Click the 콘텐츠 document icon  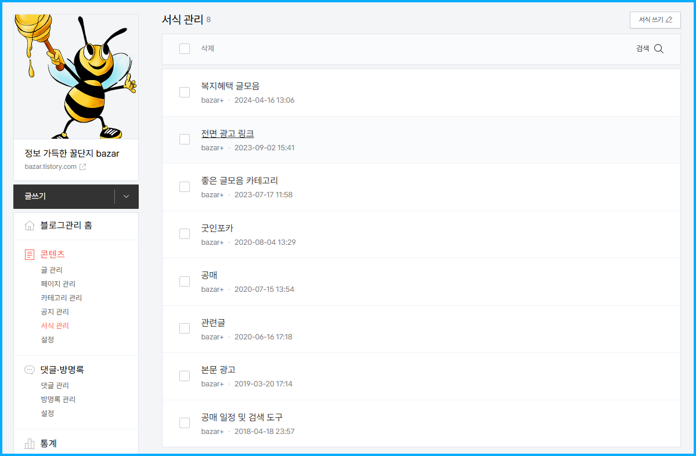click(x=29, y=255)
